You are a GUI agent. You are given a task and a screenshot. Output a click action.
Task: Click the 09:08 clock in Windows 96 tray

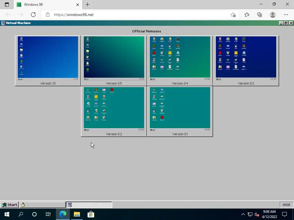tap(286, 205)
